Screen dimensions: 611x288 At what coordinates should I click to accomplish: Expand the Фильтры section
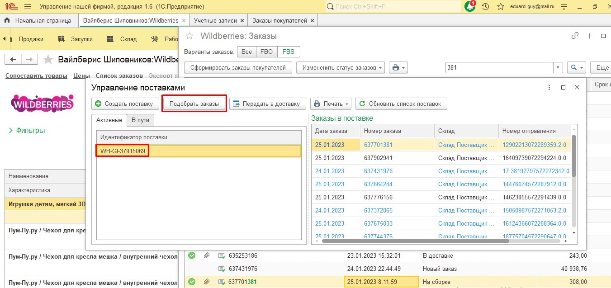(28, 131)
